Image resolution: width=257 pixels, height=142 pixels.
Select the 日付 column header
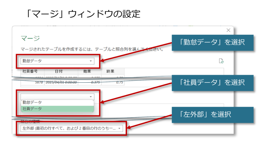60,71
